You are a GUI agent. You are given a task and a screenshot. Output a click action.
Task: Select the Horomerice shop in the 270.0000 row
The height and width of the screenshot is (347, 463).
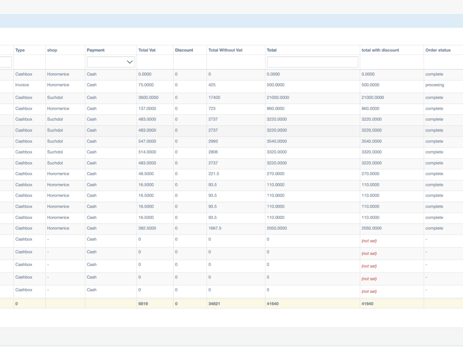pyautogui.click(x=58, y=174)
